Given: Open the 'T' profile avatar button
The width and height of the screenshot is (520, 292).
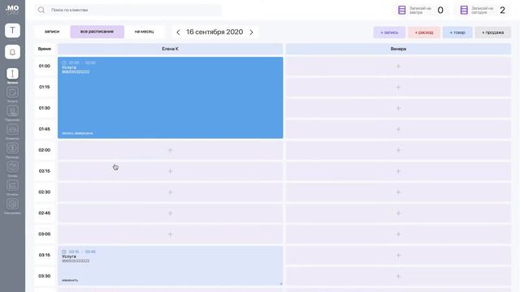Looking at the screenshot, I should tap(12, 31).
